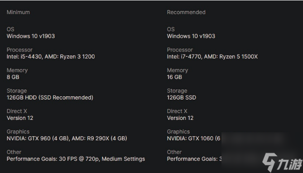This screenshot has height=173, width=303.
Task: Select the Recommended requirements heading
Action: 186,12
